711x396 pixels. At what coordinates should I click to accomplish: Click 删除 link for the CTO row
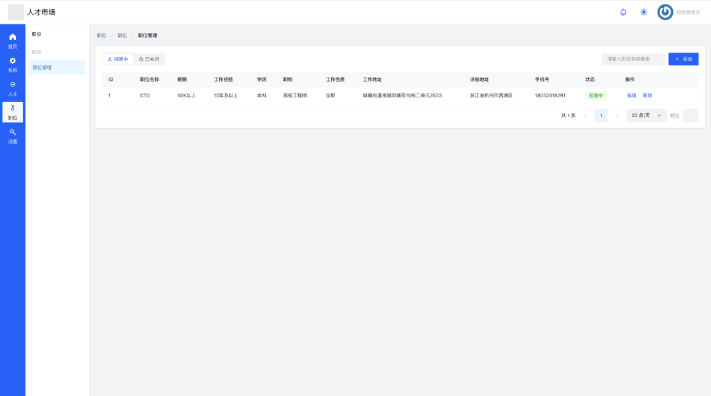pyautogui.click(x=647, y=95)
